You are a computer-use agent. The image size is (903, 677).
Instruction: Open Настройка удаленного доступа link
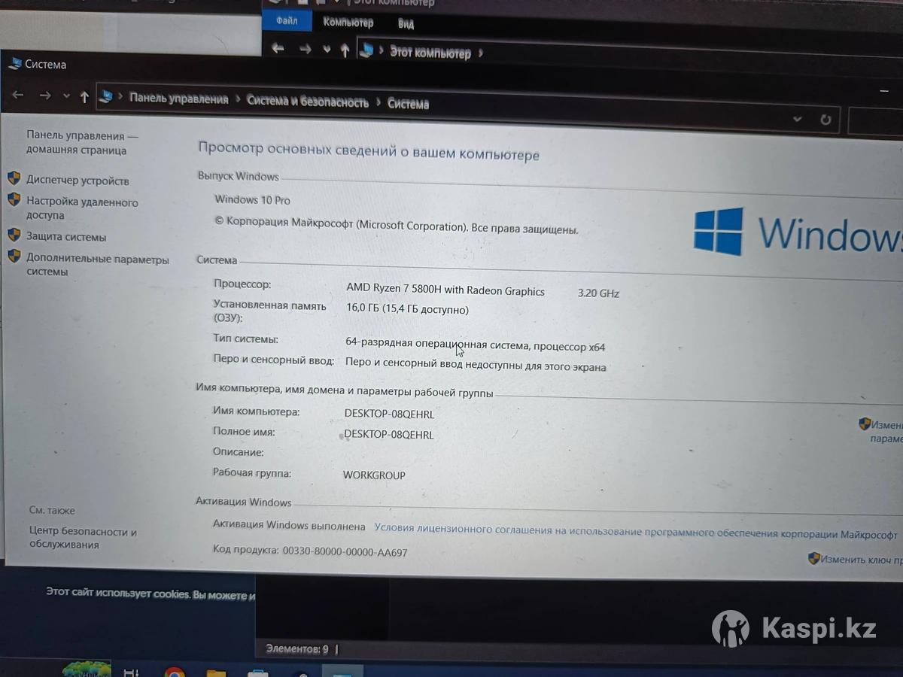coord(82,208)
